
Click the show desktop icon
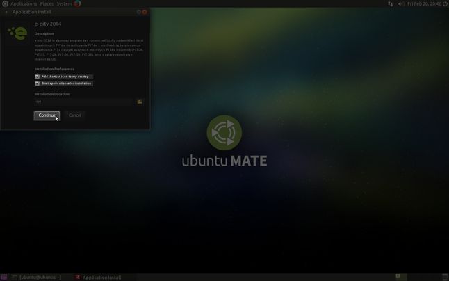click(3, 278)
